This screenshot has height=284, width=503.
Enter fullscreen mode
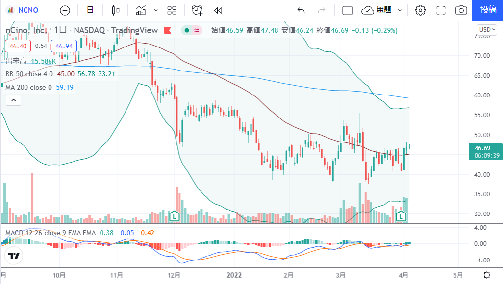pos(441,11)
